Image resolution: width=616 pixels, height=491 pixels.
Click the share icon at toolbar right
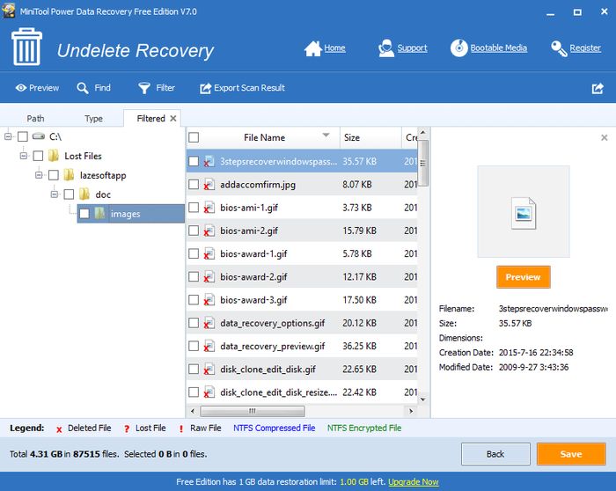coord(598,88)
